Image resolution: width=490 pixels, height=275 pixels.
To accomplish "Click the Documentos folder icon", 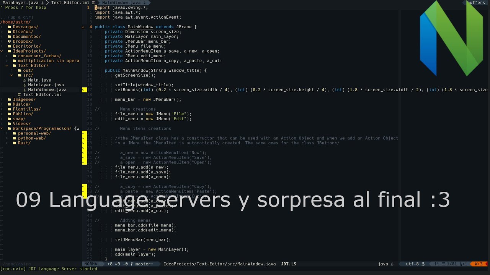I will point(10,37).
